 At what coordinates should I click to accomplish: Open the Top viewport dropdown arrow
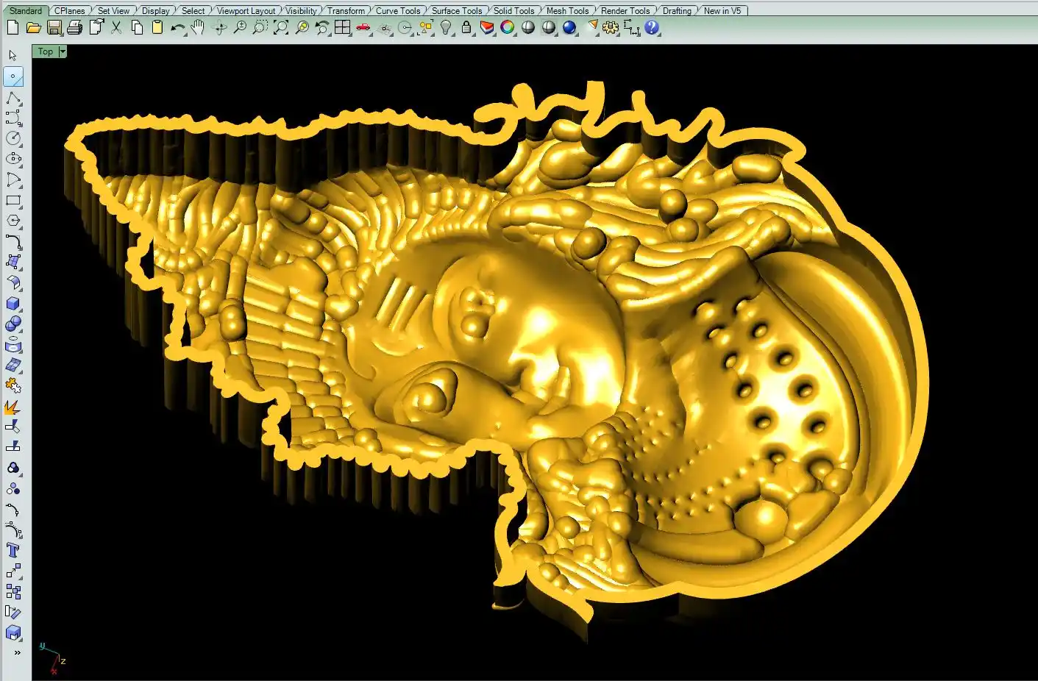tap(63, 51)
